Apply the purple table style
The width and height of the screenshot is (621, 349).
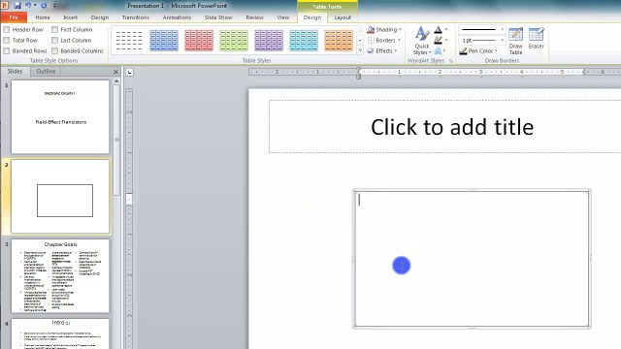point(269,41)
